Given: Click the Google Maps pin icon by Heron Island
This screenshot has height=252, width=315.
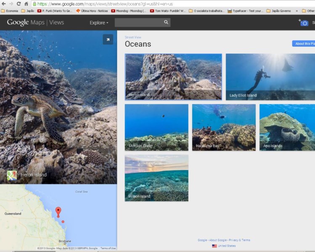Looking at the screenshot, I should 12,175.
